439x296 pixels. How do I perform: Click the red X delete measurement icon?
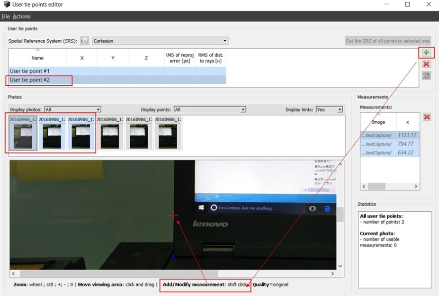(427, 117)
